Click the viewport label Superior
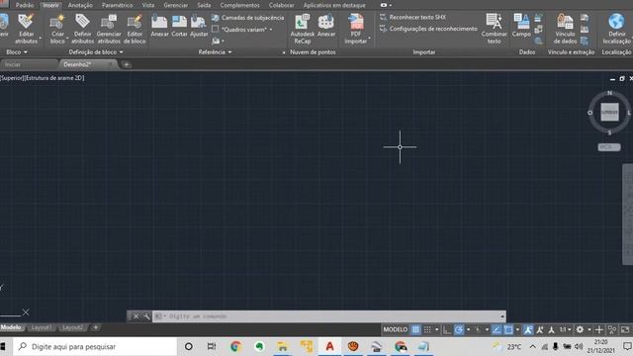The image size is (633, 356). [12, 78]
